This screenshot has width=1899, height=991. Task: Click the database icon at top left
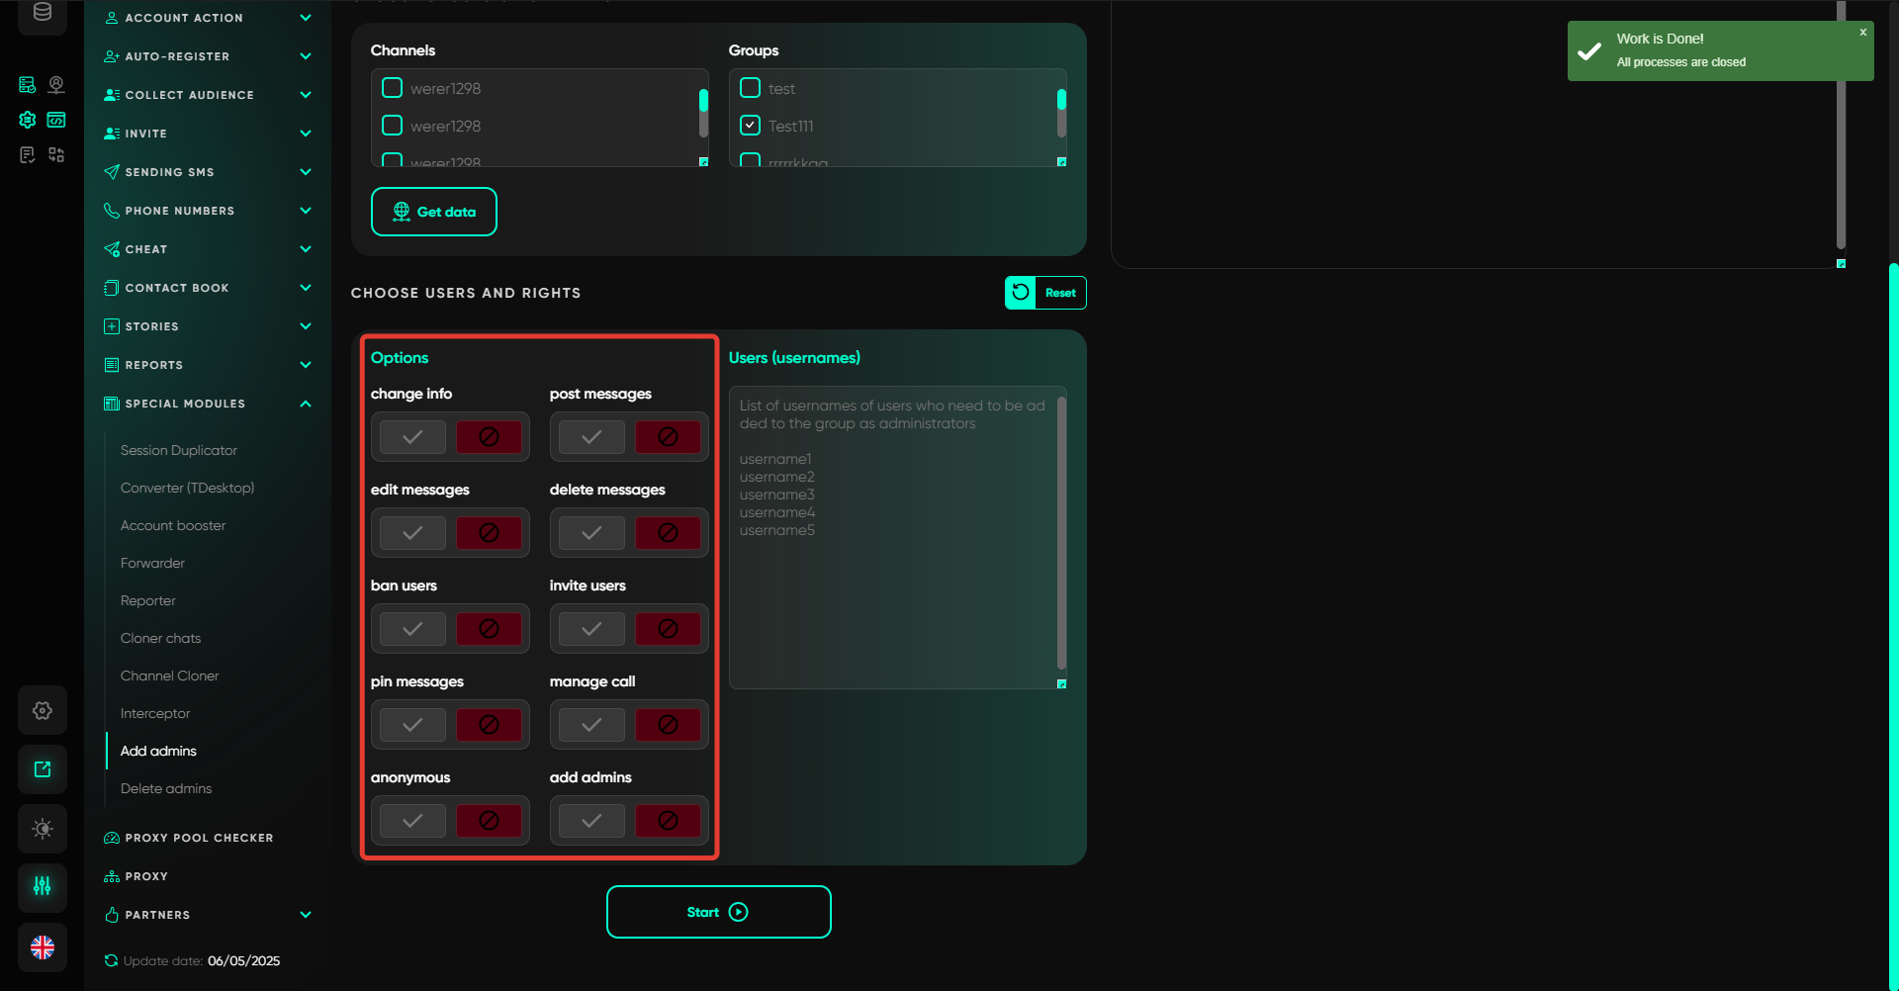43,13
